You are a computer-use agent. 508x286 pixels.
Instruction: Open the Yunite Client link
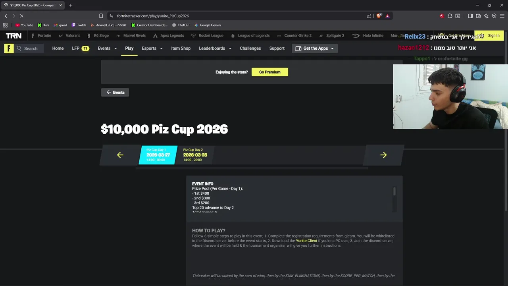click(x=306, y=241)
